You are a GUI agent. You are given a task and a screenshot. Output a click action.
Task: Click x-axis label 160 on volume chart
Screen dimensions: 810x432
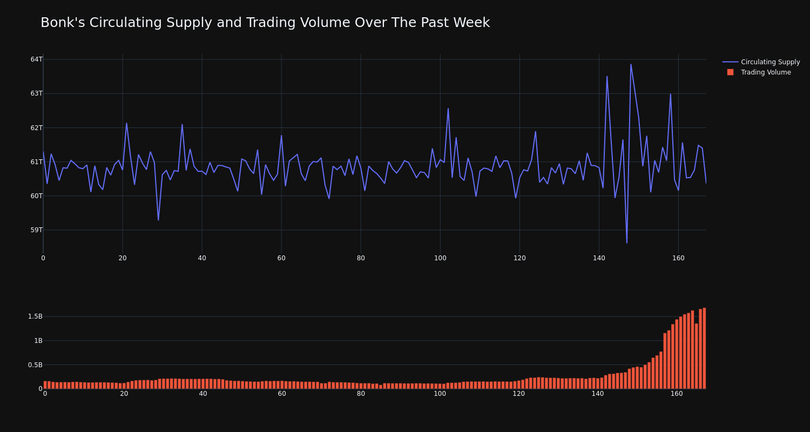(x=677, y=394)
